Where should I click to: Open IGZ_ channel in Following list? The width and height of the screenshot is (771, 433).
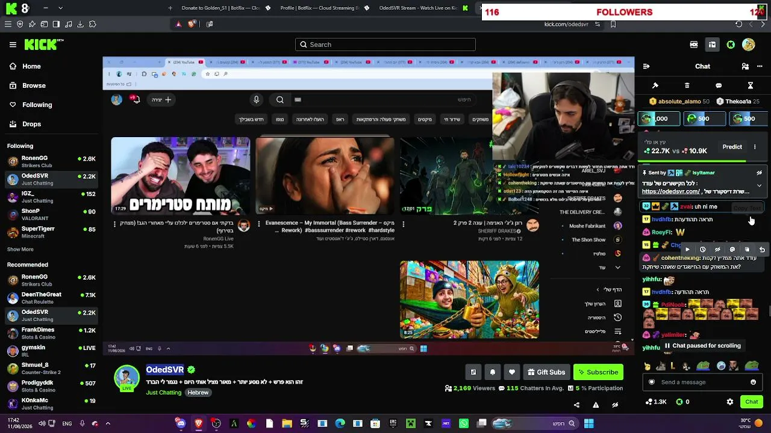pyautogui.click(x=51, y=197)
